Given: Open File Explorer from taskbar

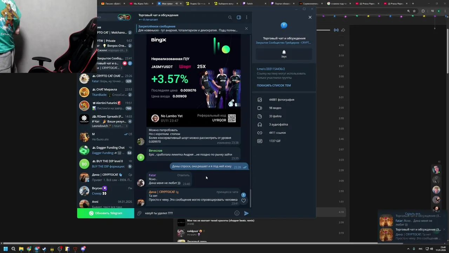Looking at the screenshot, I should pyautogui.click(x=21, y=249).
